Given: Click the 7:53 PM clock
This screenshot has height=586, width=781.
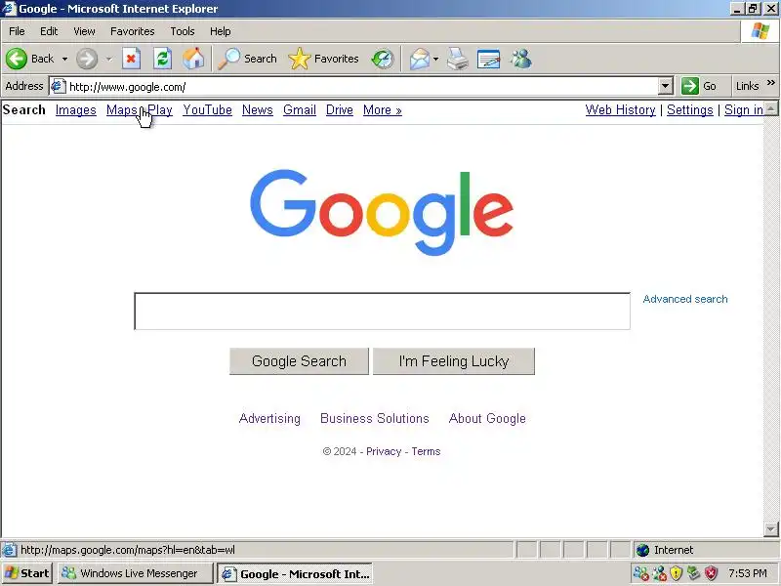Looking at the screenshot, I should tap(747, 573).
